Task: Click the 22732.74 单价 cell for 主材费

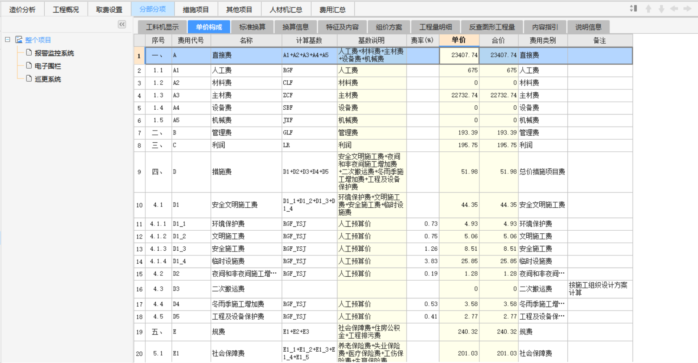Action: tap(459, 95)
